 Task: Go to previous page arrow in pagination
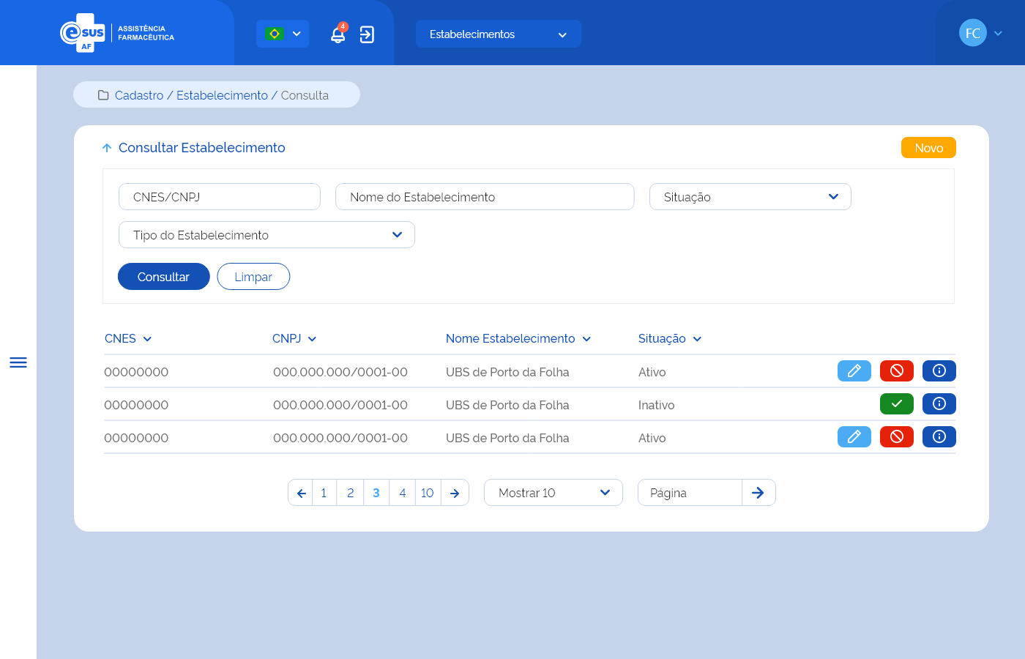click(x=301, y=493)
